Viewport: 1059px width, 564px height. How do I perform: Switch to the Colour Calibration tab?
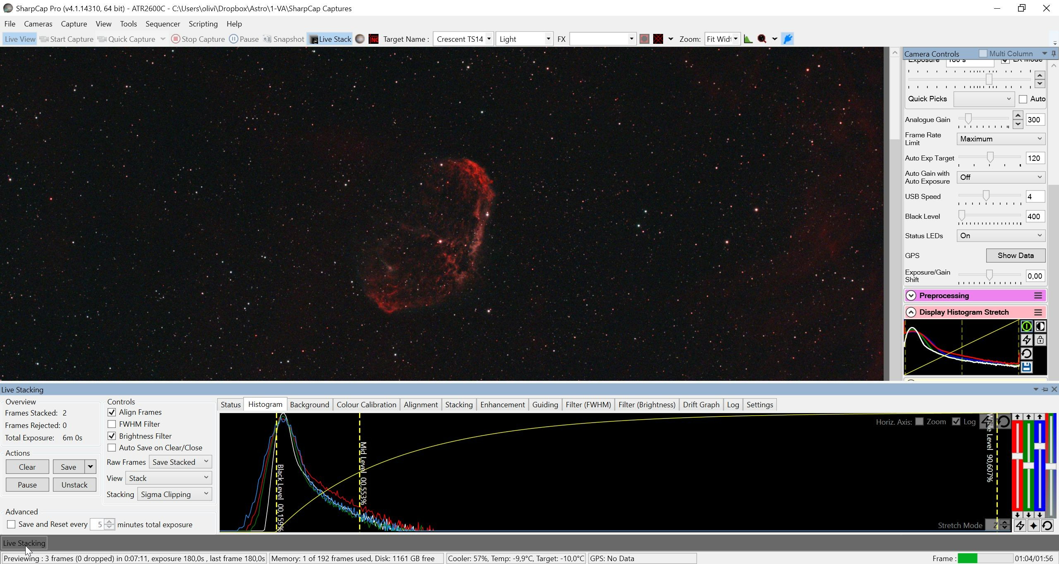[366, 405]
